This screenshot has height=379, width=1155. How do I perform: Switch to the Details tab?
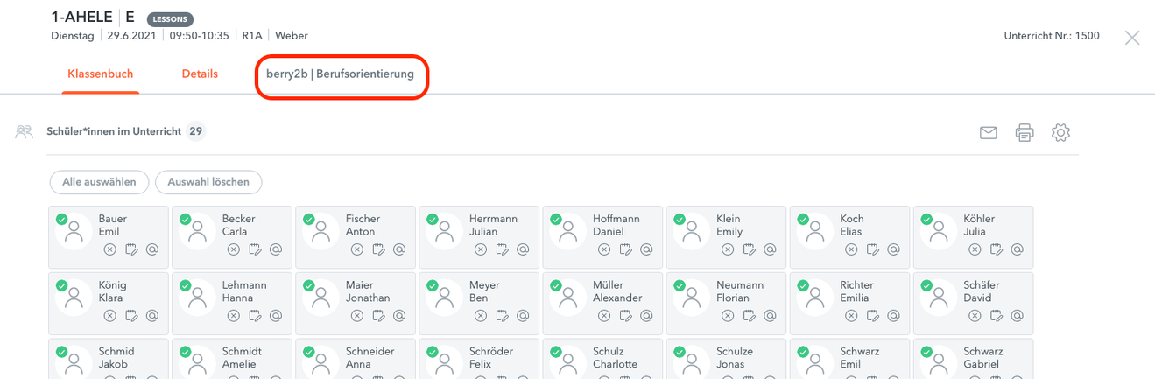click(200, 74)
